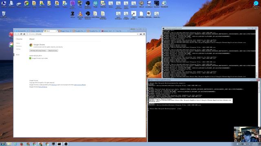261x146 pixels.
Task: Click the Home icon in Chrome toolbar
Action: (x=24, y=34)
